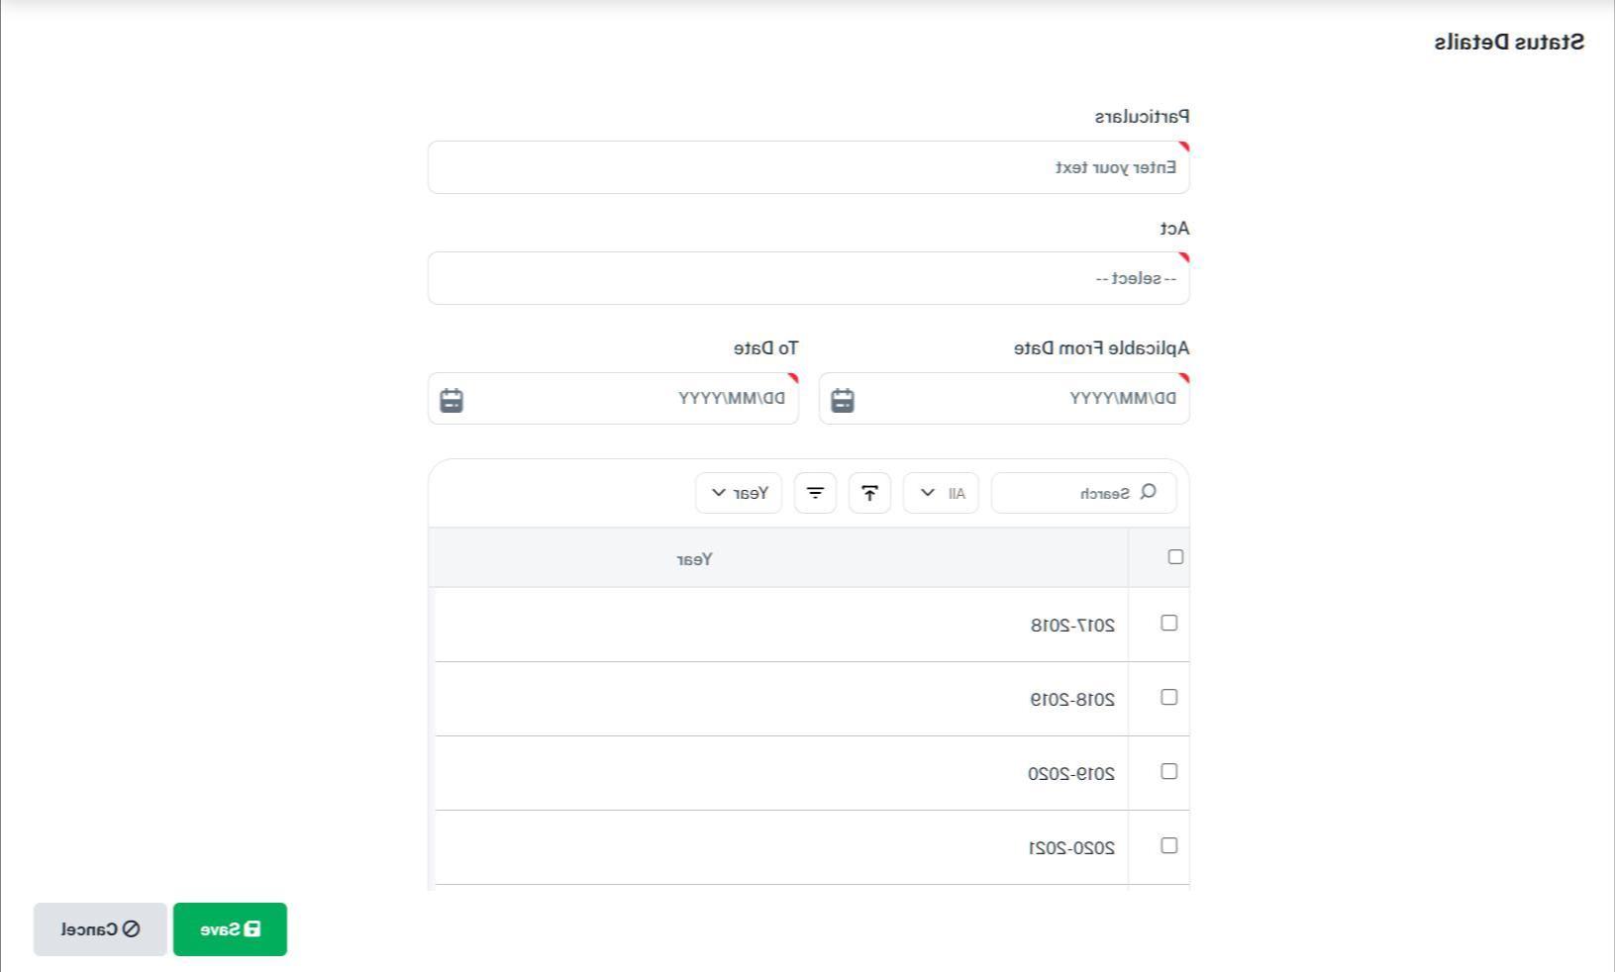1615x972 pixels.
Task: Click the filter lines icon in table toolbar
Action: [815, 493]
